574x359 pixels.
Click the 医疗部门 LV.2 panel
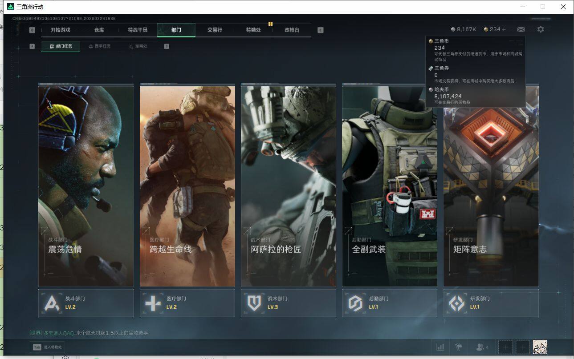[x=187, y=303]
